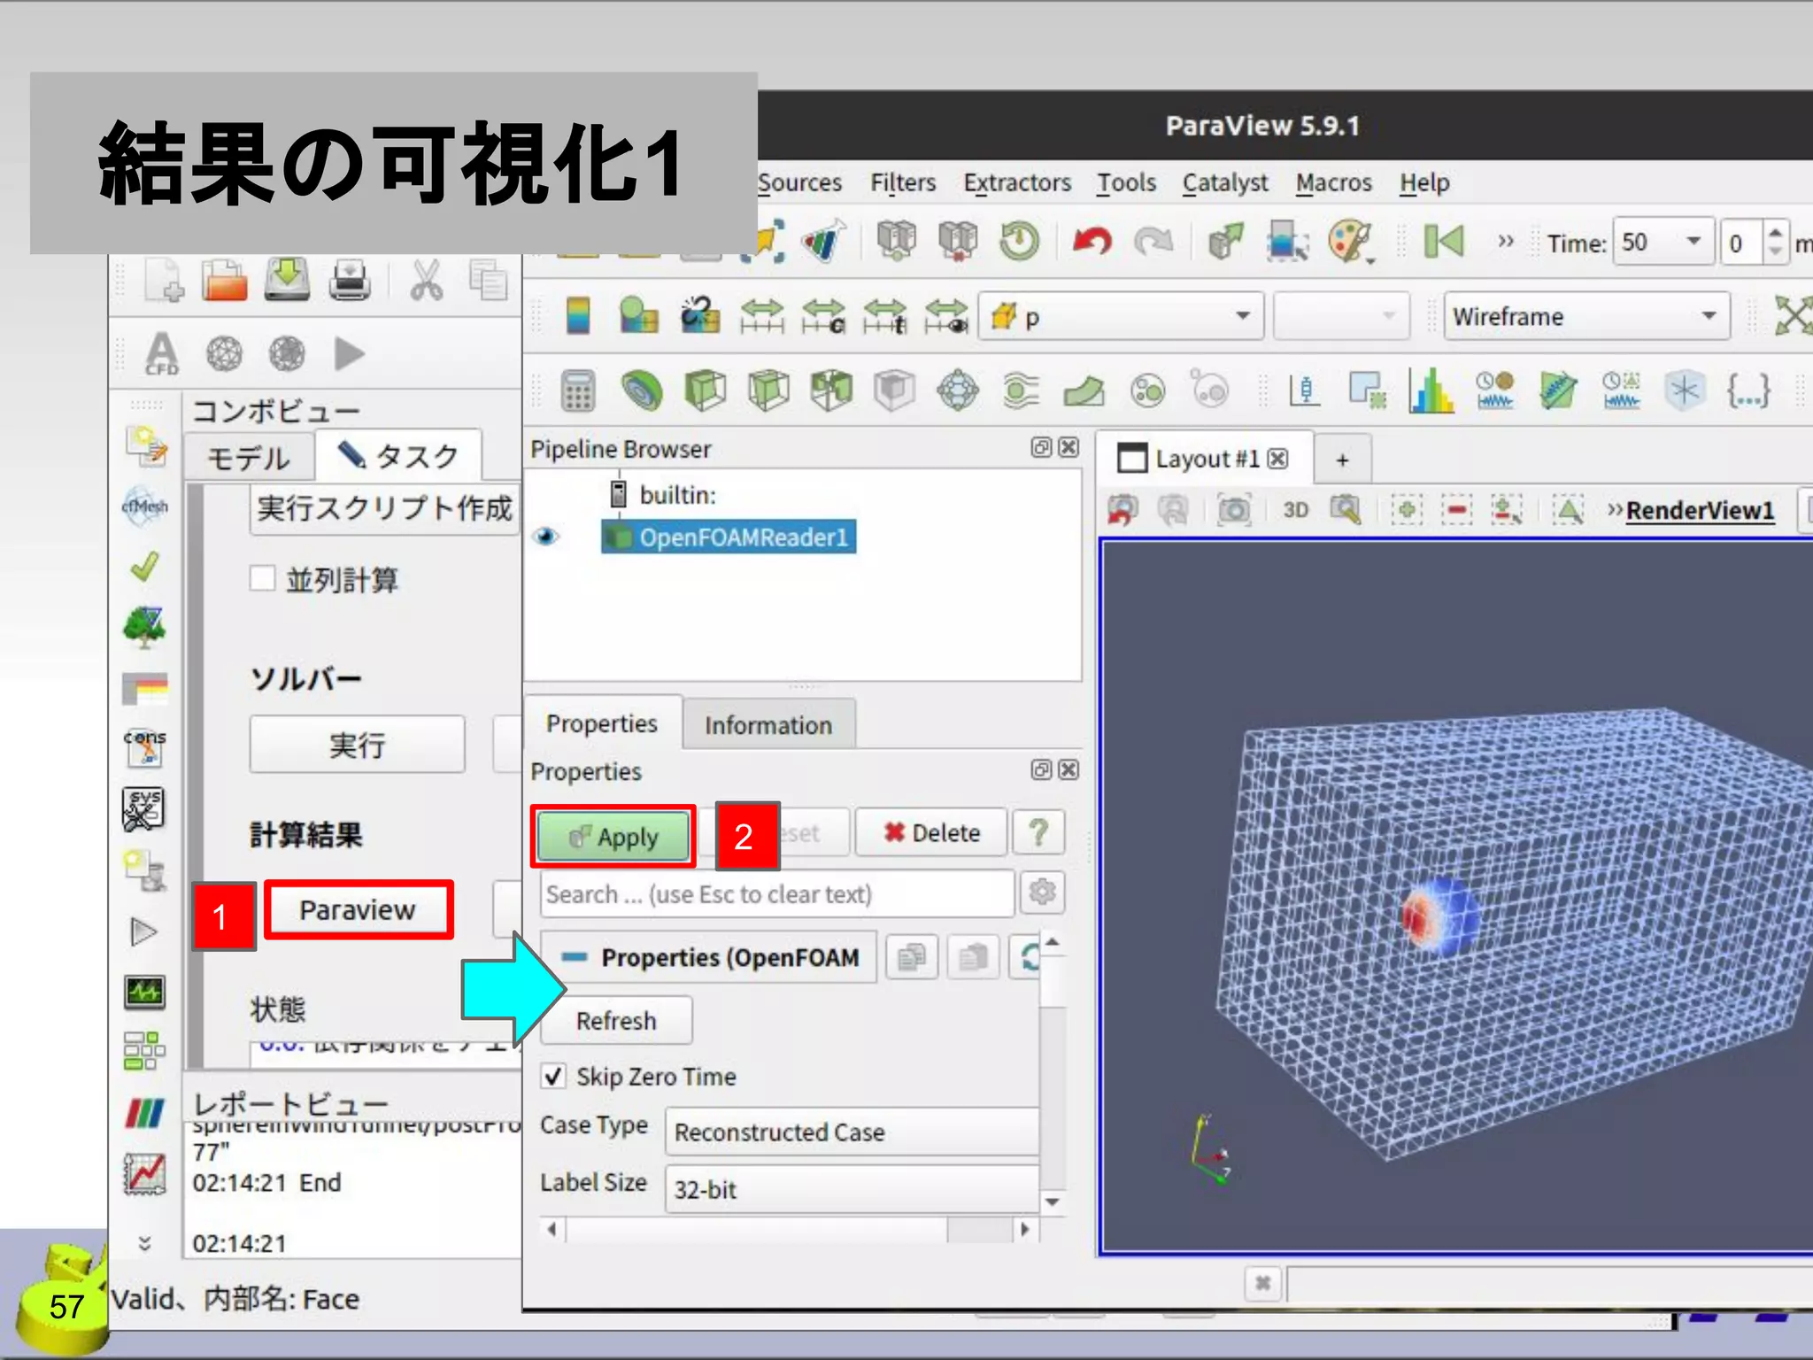Click the Contour filter icon
Viewport: 1813px width, 1360px height.
click(x=642, y=390)
